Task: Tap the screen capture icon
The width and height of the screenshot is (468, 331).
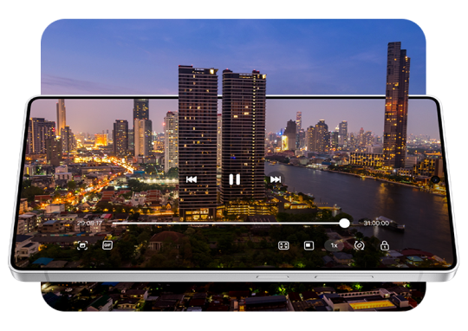Action: click(82, 245)
